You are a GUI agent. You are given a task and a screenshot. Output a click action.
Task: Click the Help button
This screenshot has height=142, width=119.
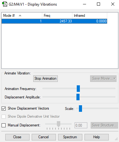click(97, 137)
